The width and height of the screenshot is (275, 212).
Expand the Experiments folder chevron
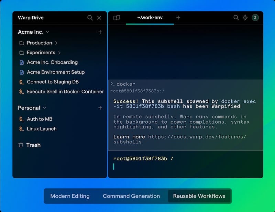point(59,53)
